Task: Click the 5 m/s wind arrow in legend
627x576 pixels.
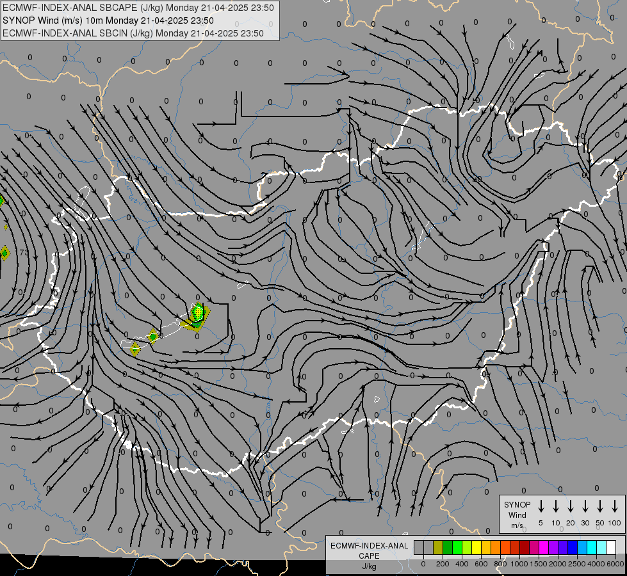Action: pos(541,506)
